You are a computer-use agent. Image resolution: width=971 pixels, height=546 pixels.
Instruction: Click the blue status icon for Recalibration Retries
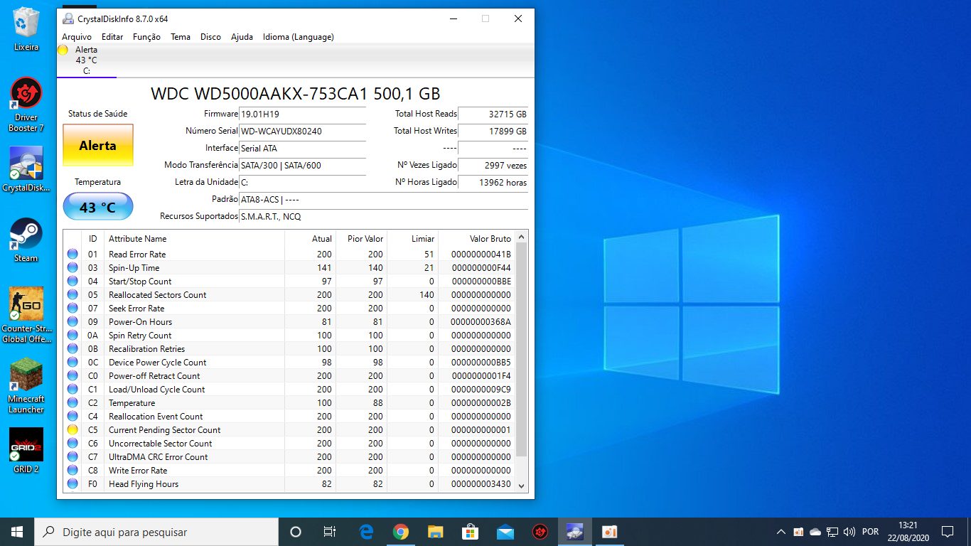tap(73, 348)
